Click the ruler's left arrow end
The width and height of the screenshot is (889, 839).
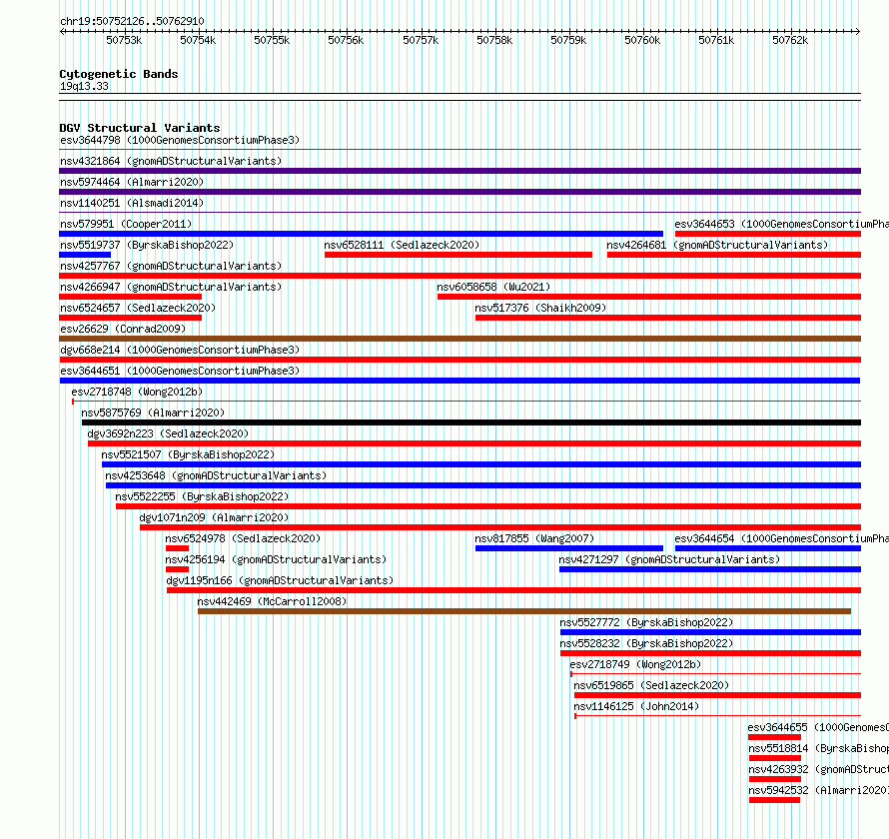(x=62, y=31)
